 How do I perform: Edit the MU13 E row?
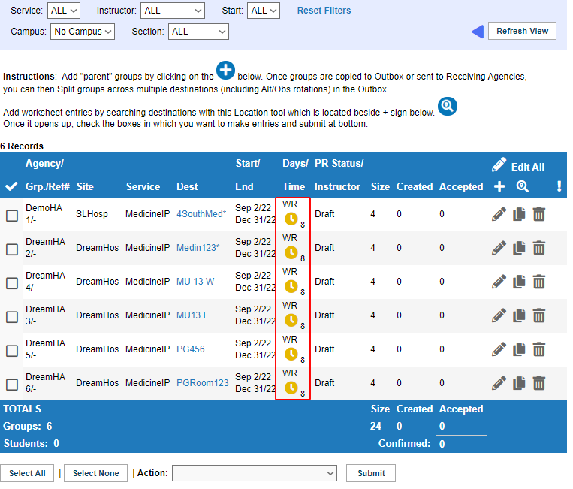click(499, 315)
